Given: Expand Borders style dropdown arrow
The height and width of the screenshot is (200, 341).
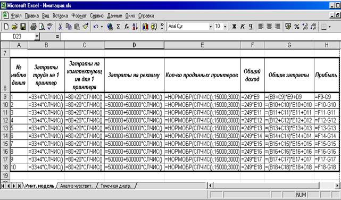Looking at the screenshot, I should click(x=330, y=27).
